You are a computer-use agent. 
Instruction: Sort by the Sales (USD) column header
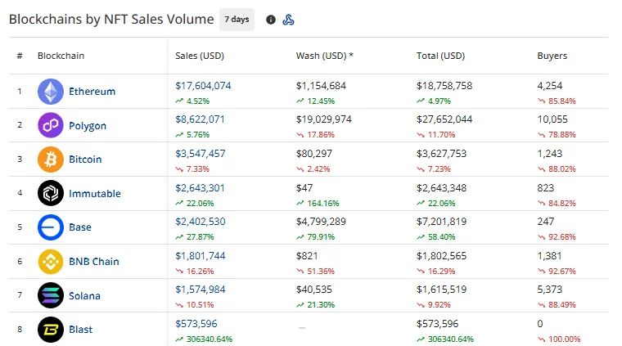[x=200, y=56]
